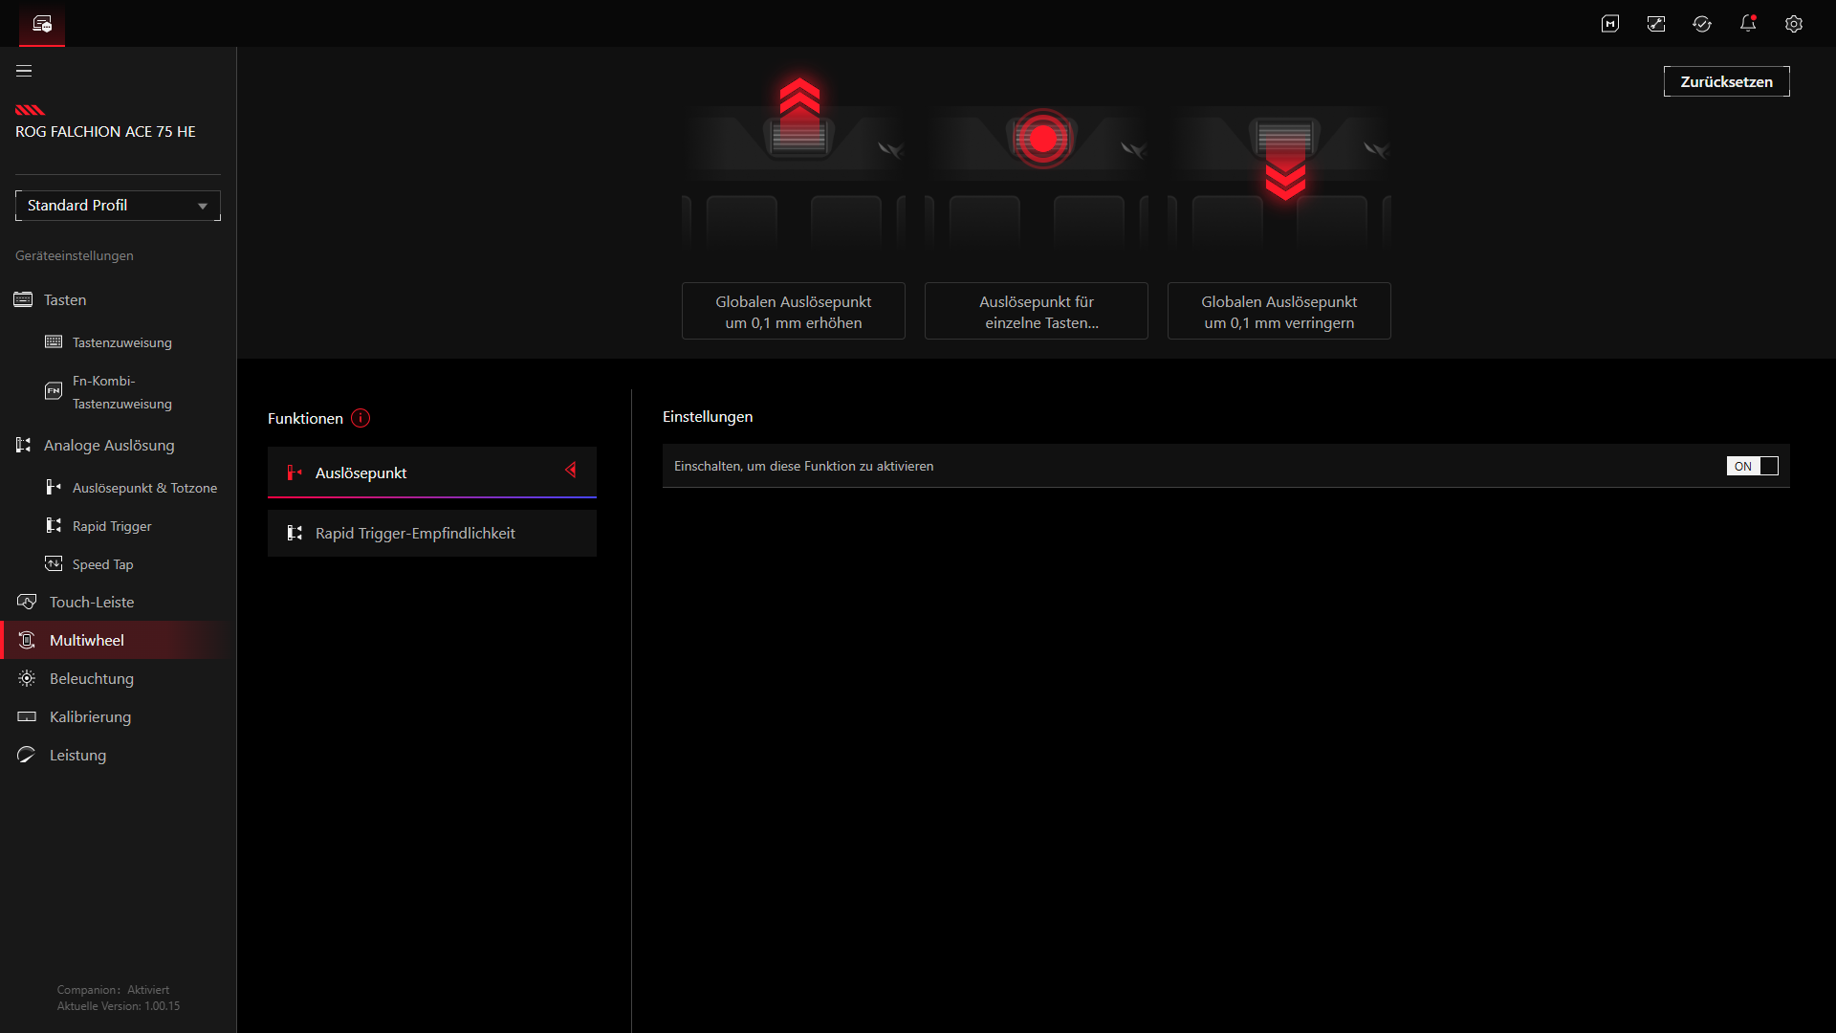This screenshot has height=1033, width=1836.
Task: Toggle the ON switch for this function
Action: 1752,466
